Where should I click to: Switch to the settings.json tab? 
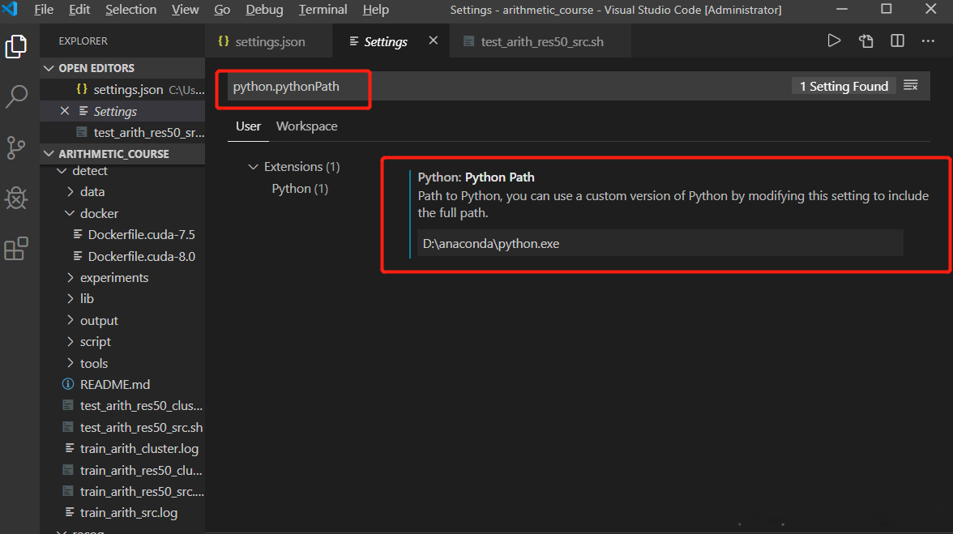pyautogui.click(x=270, y=41)
